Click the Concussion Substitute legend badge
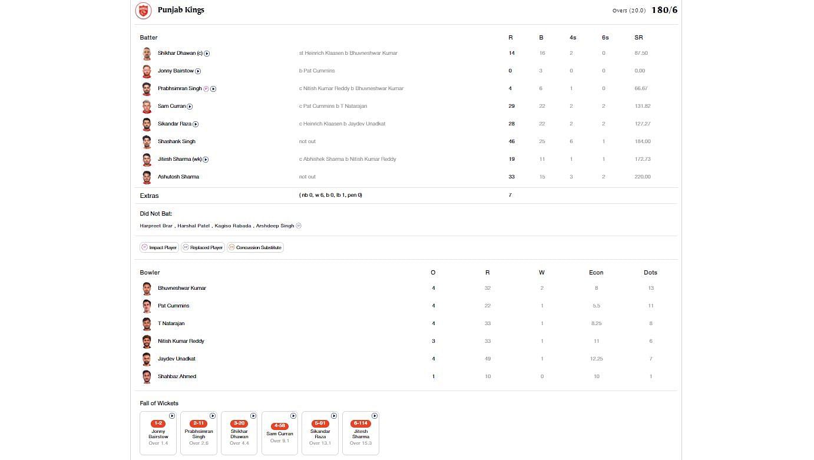The width and height of the screenshot is (814, 460). click(x=255, y=247)
